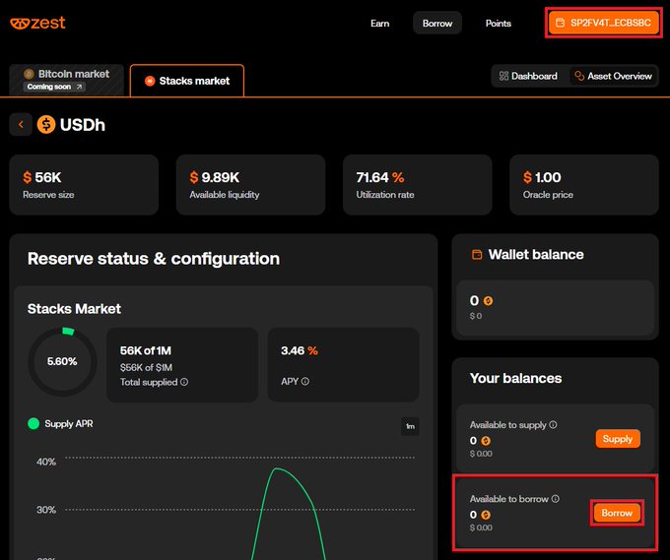Click the coin icon under Available to borrow

[x=486, y=515]
